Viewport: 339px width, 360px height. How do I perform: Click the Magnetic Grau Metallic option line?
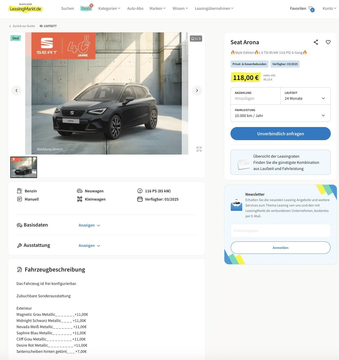point(52,314)
